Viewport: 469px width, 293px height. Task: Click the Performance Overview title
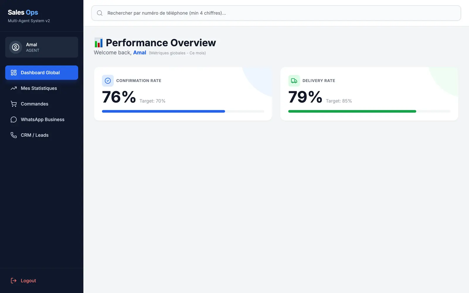tap(161, 43)
